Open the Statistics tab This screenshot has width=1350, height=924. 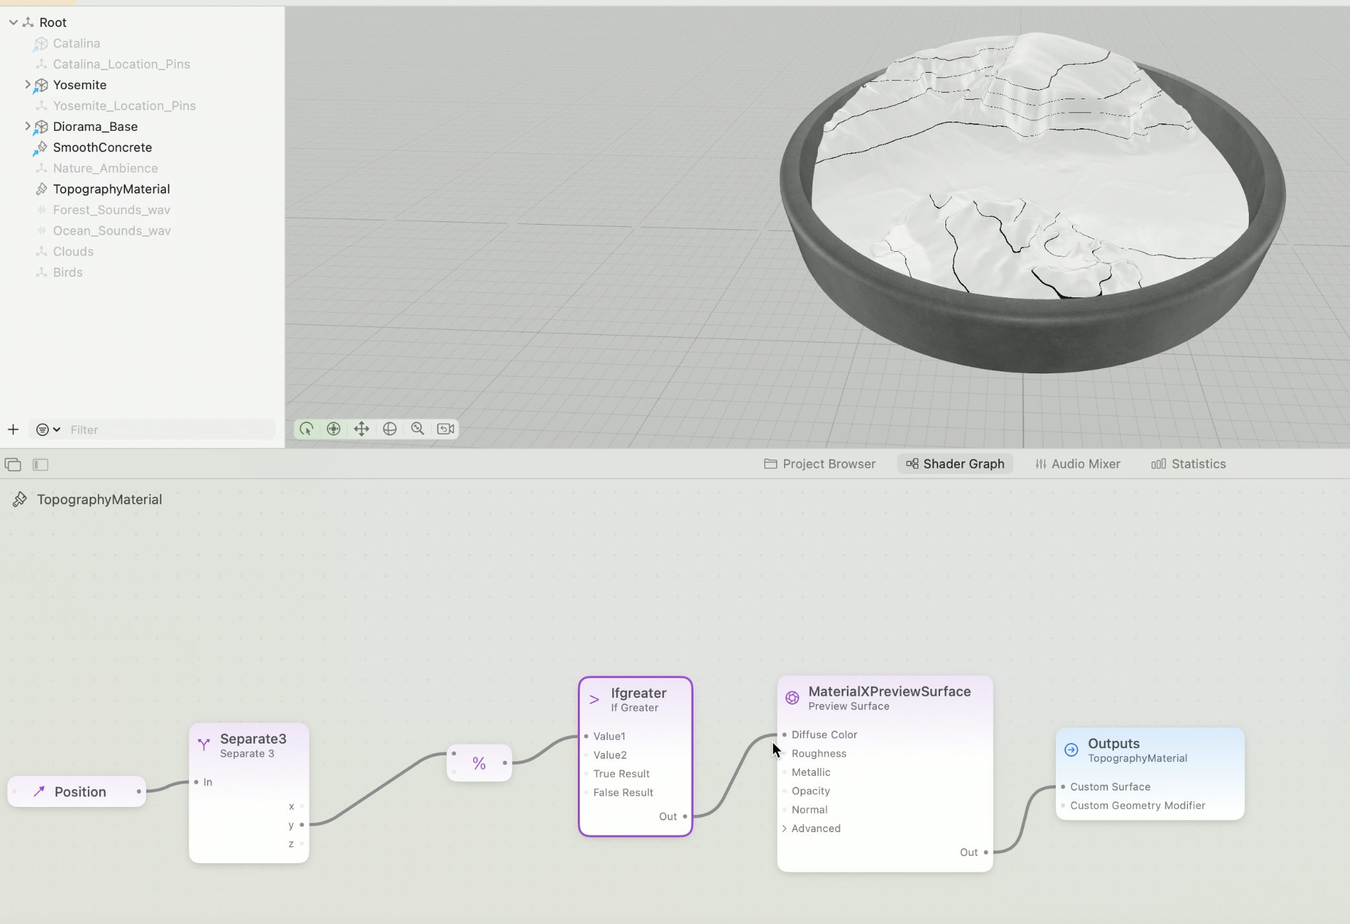pos(1189,464)
